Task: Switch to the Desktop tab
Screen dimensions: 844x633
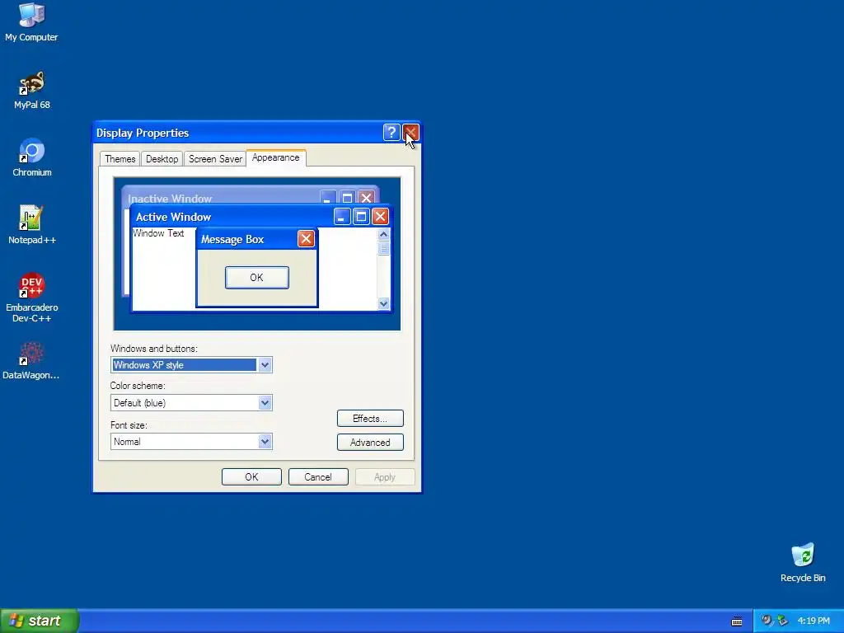Action: pyautogui.click(x=162, y=159)
